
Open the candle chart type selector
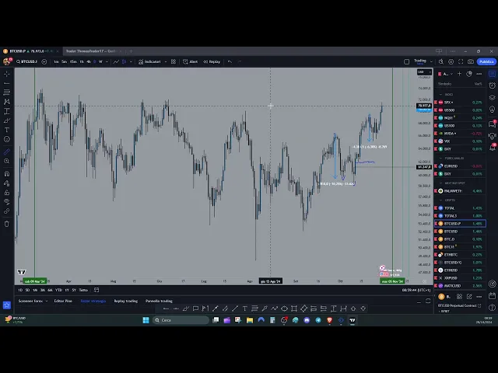(124, 61)
